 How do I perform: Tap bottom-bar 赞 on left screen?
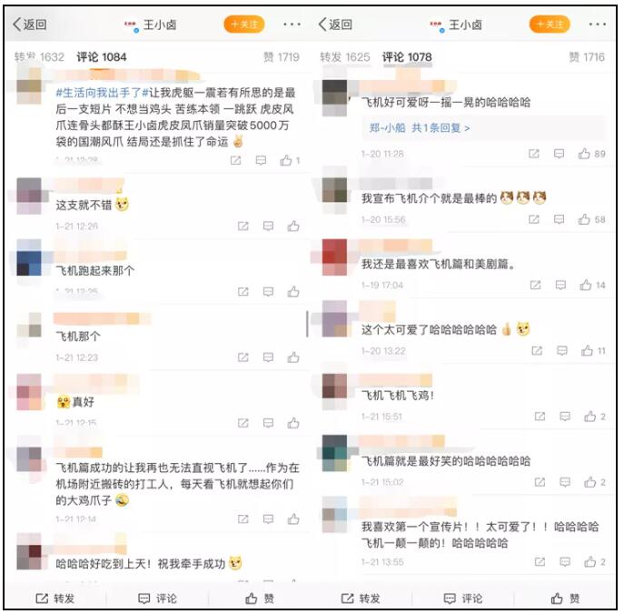[260, 599]
